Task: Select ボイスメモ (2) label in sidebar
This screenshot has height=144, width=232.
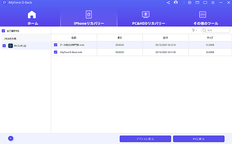Action: pos(20,46)
